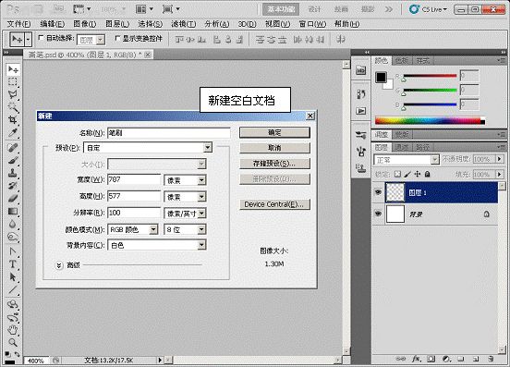
Task: Select the Rectangular Marquee tool
Action: (13, 82)
